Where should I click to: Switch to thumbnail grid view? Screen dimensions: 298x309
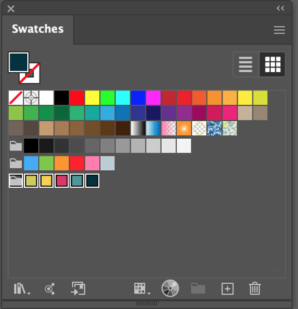[272, 65]
